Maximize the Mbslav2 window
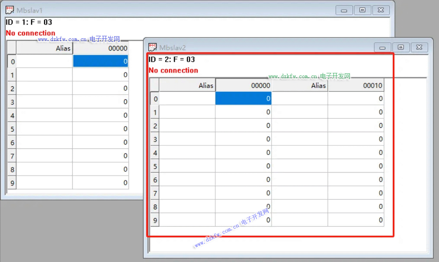The width and height of the screenshot is (439, 262). click(x=401, y=47)
